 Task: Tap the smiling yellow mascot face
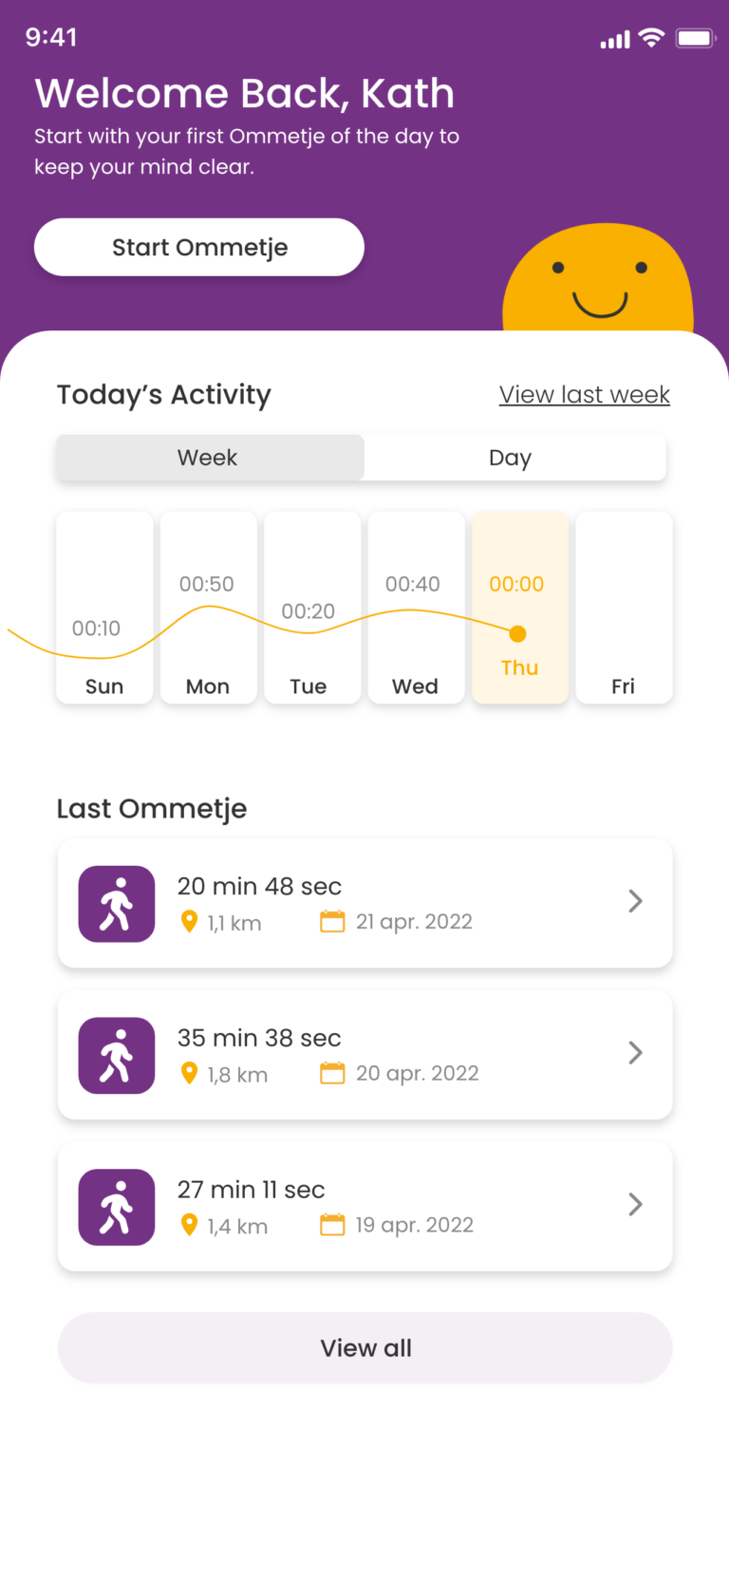point(598,278)
